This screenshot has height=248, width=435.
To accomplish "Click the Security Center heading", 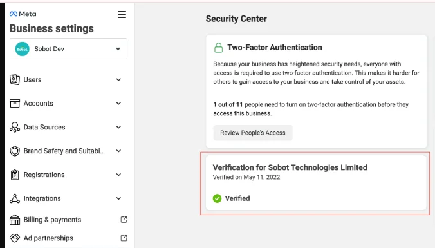I will pyautogui.click(x=236, y=19).
